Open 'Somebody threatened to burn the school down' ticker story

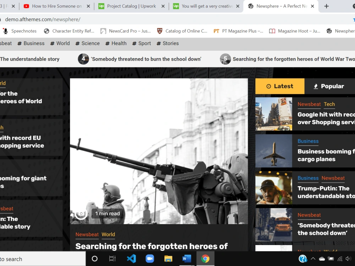(x=146, y=59)
